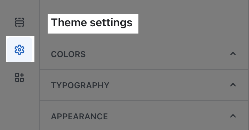Expand the APPEARANCE row header
Image resolution: width=249 pixels, height=130 pixels.
(144, 115)
